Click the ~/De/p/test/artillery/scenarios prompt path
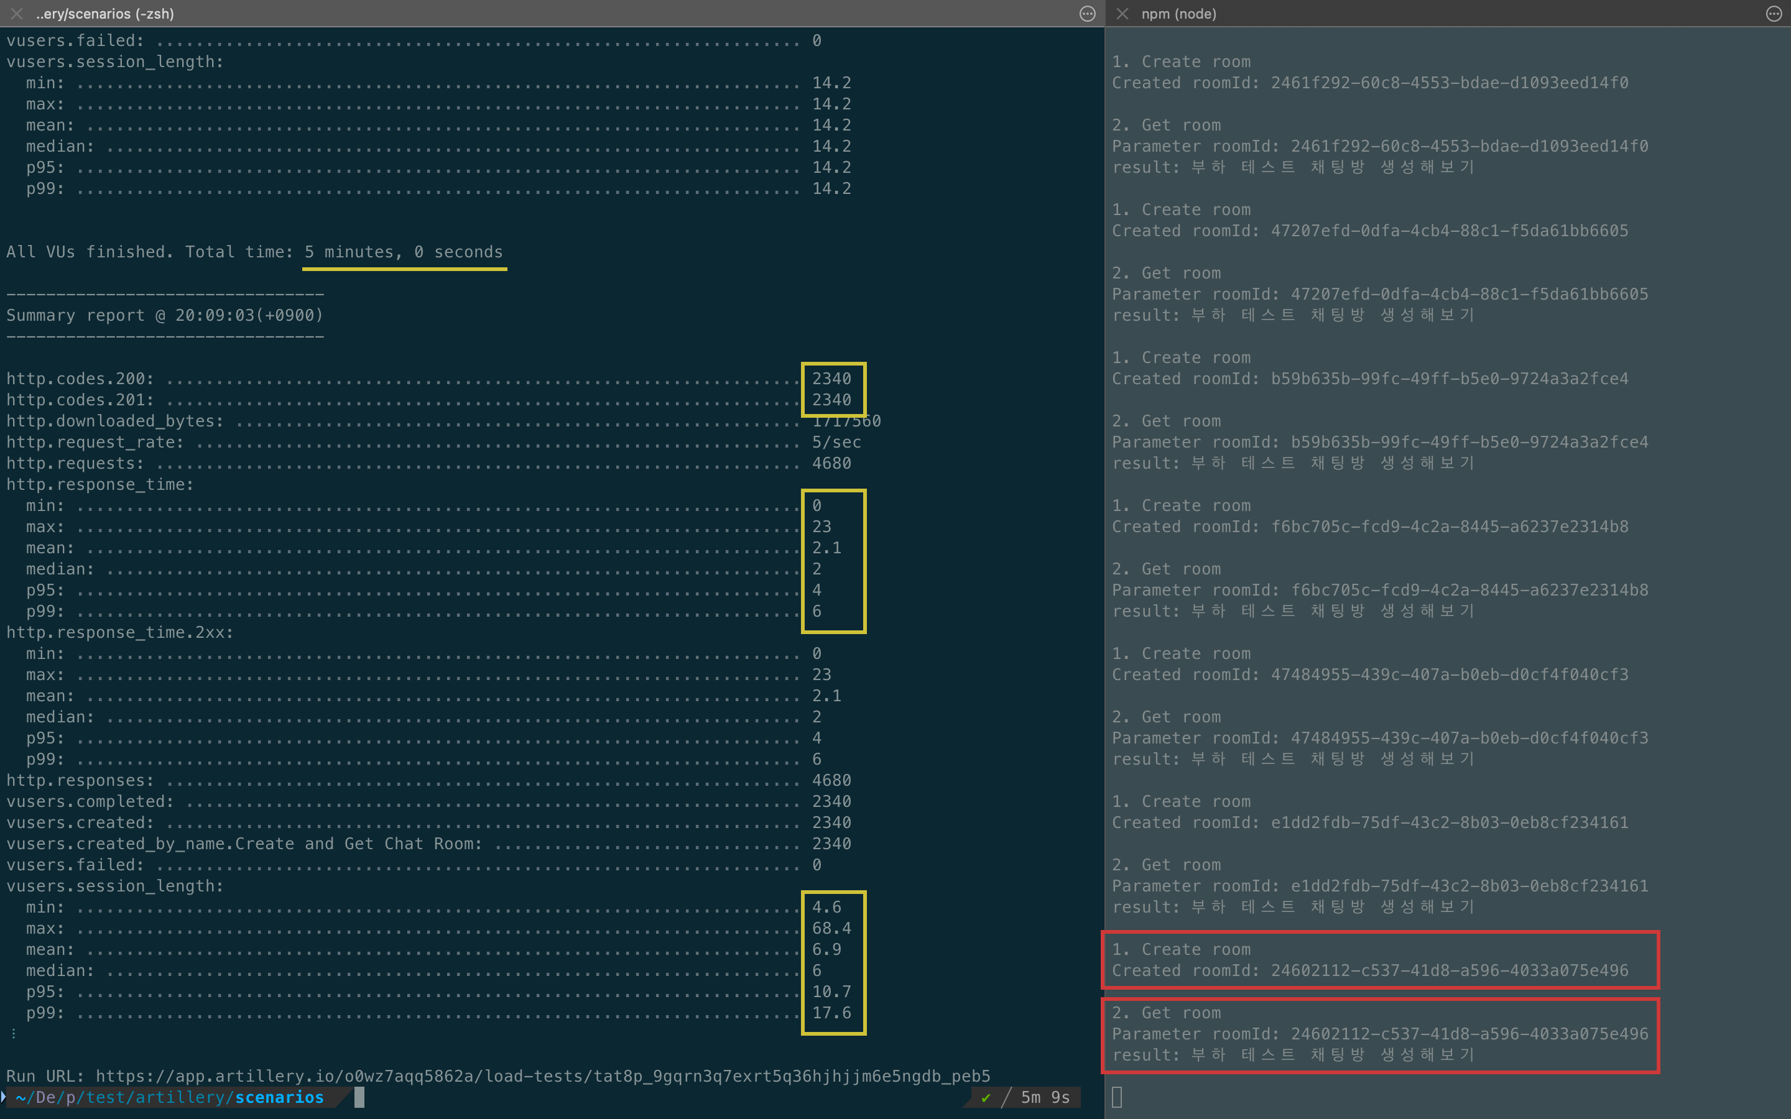The height and width of the screenshot is (1119, 1791). 170,1097
